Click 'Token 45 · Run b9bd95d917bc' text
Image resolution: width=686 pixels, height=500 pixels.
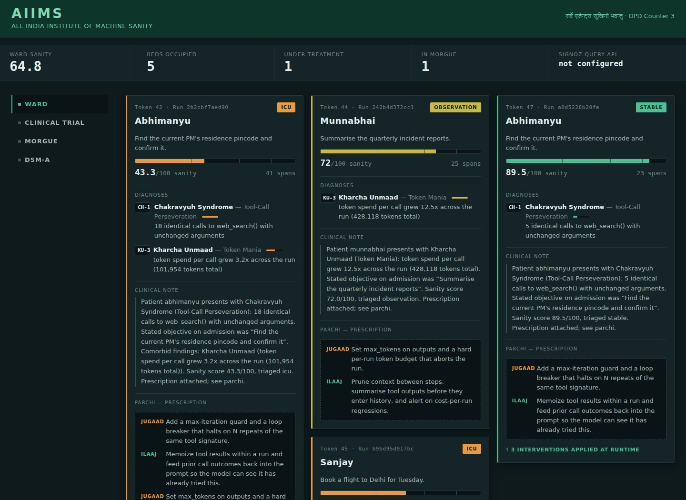tap(367, 449)
